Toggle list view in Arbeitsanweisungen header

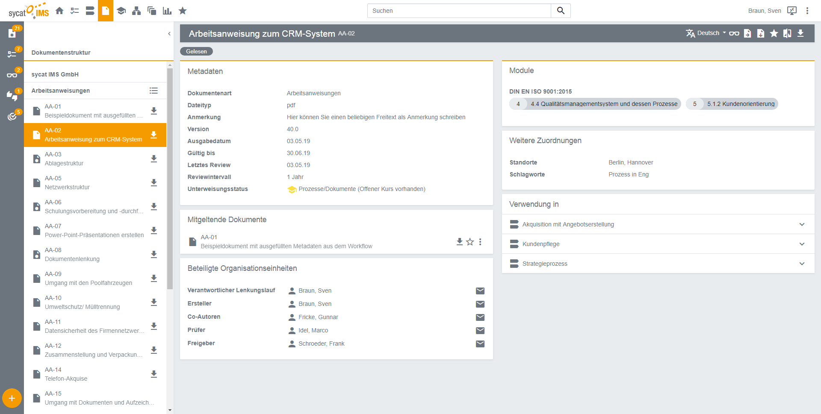[154, 91]
